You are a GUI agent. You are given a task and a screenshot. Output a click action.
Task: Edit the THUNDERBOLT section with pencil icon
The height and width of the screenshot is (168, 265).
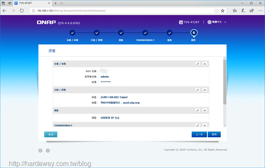(x=198, y=125)
